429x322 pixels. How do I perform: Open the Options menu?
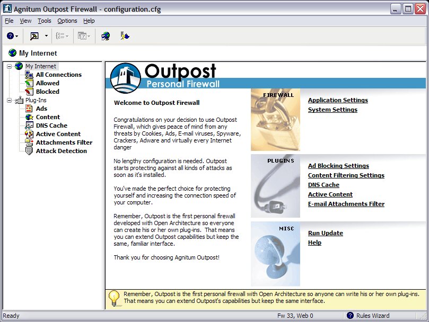(x=67, y=21)
